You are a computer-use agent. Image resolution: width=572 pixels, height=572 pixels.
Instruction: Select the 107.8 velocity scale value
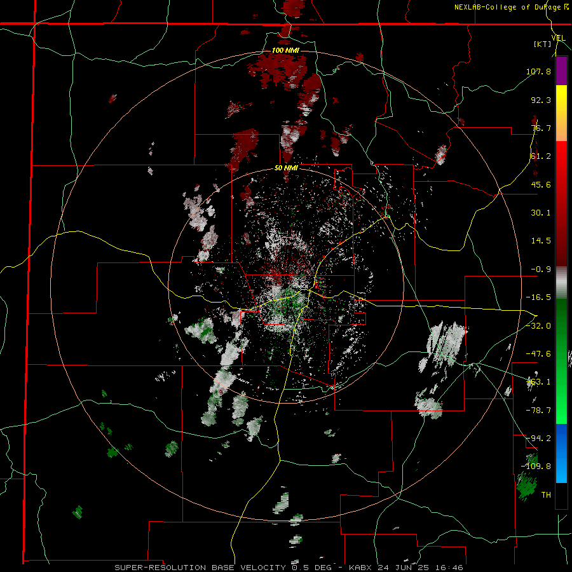click(x=538, y=71)
